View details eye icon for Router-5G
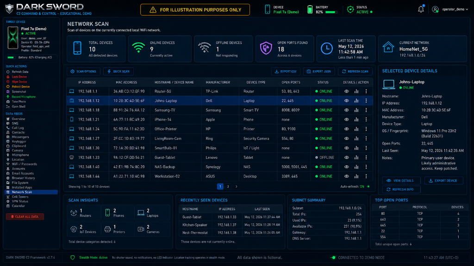 (346, 91)
